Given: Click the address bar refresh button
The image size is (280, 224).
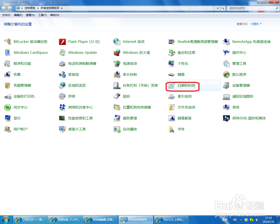Looking at the screenshot, I should [223, 8].
